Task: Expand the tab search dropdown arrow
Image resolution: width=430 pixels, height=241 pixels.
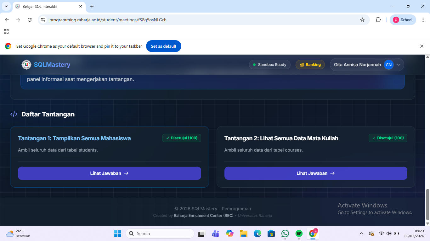Action: coord(6,6)
